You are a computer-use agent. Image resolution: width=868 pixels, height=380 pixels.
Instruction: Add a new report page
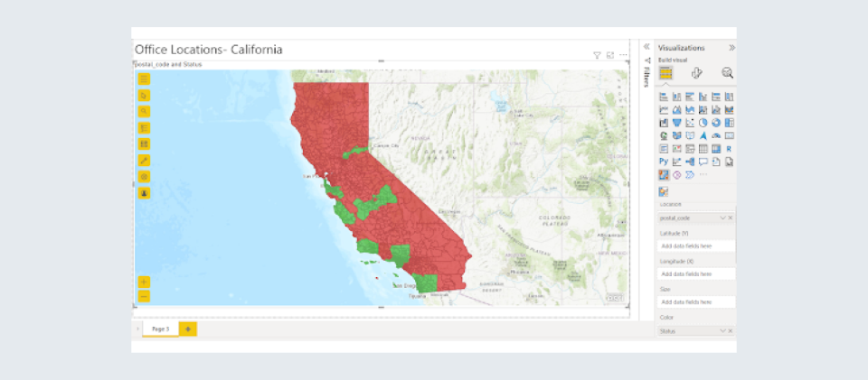pos(188,329)
